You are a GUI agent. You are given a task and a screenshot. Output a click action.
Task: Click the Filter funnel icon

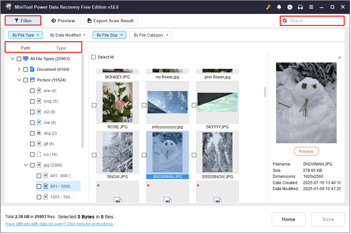17,20
